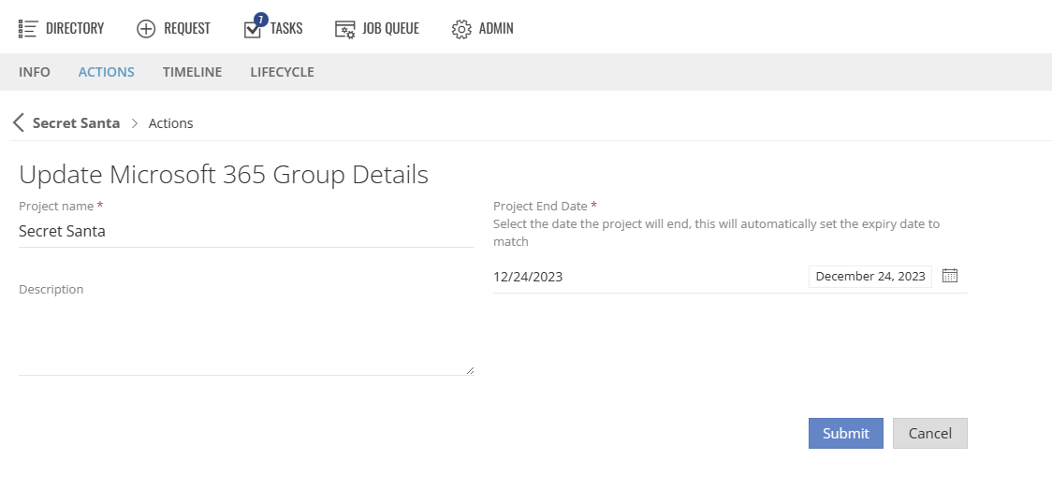This screenshot has width=1052, height=488.
Task: Click the Tasks notification badge showing 7
Action: click(x=260, y=20)
